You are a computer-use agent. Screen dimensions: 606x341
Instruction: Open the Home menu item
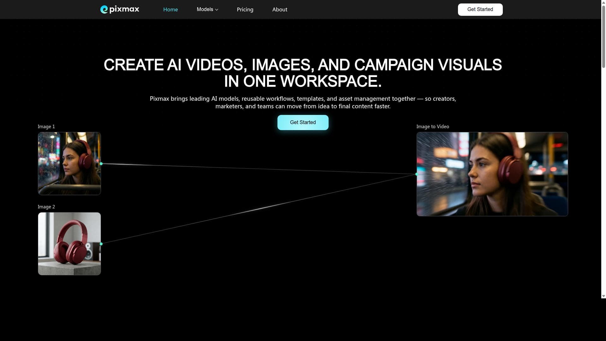[x=170, y=9]
